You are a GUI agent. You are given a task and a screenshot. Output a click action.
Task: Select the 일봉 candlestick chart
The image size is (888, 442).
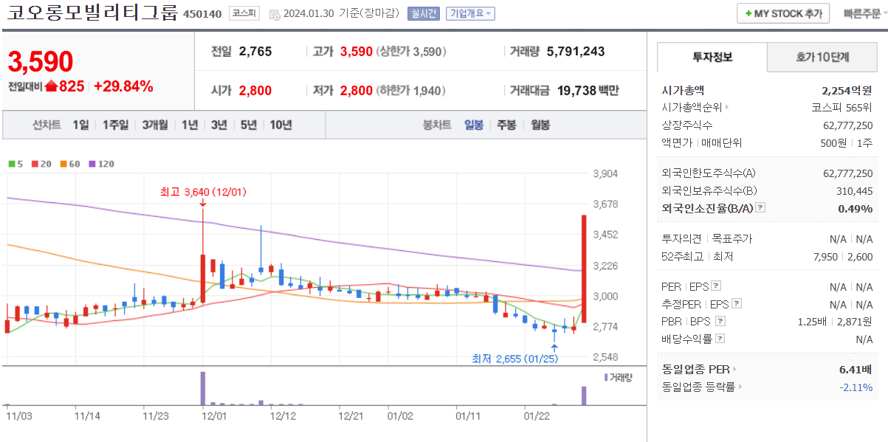tap(474, 125)
